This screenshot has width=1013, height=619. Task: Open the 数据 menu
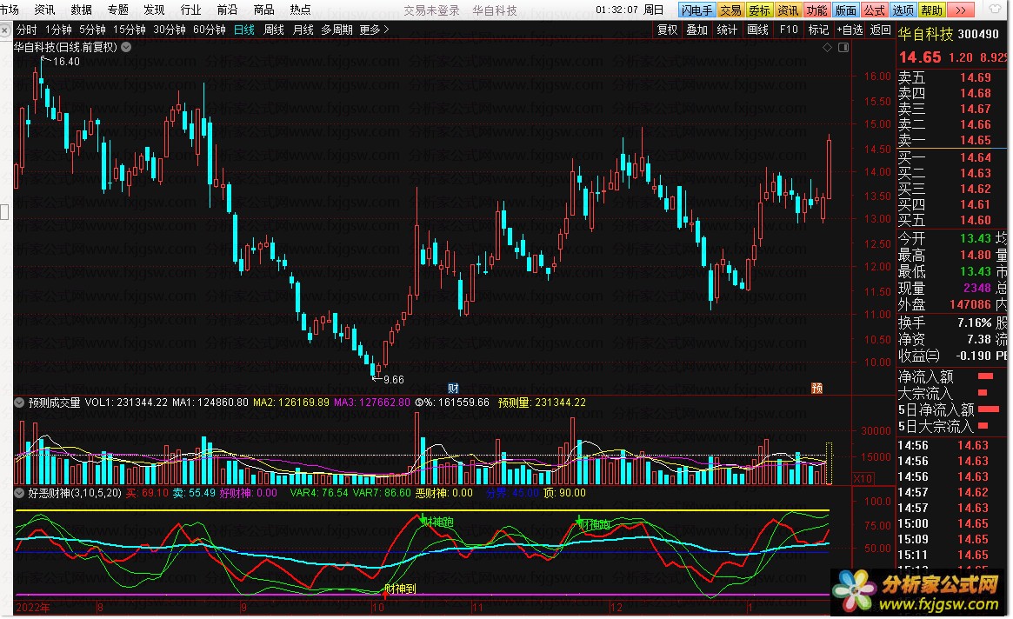[x=82, y=10]
